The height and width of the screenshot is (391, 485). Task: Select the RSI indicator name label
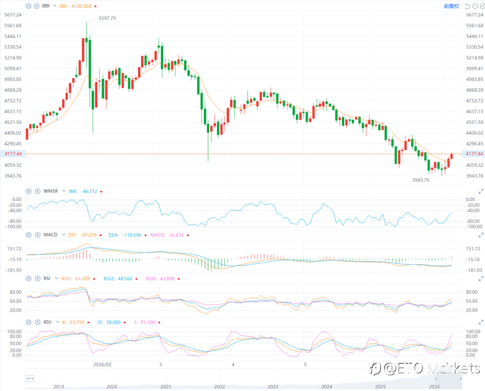coord(47,278)
